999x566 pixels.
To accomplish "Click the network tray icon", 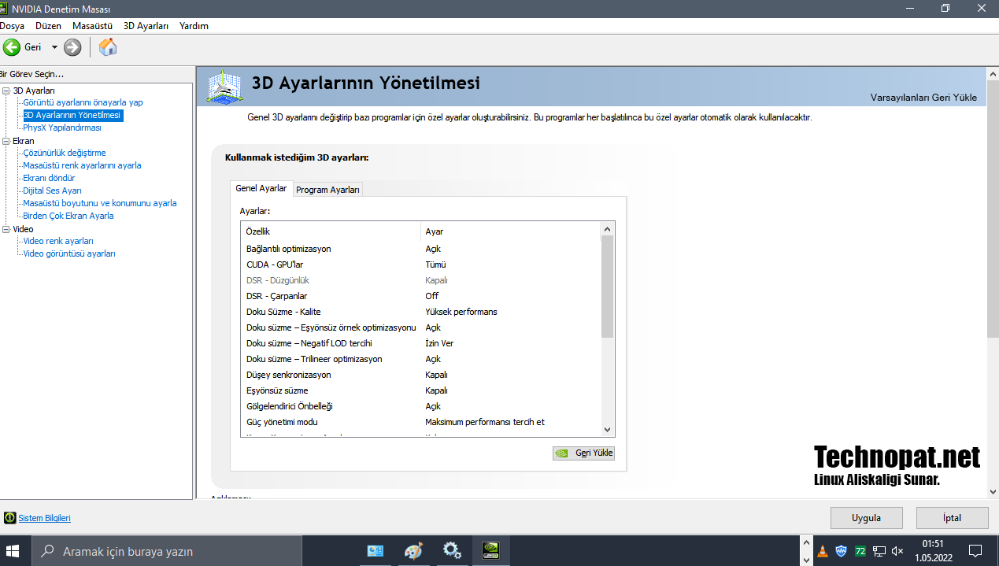I will 879,551.
